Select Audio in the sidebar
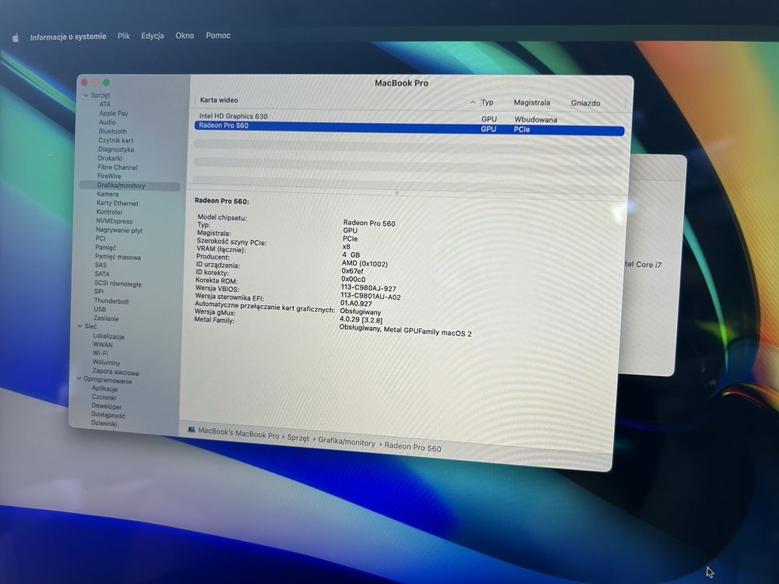 click(x=107, y=122)
